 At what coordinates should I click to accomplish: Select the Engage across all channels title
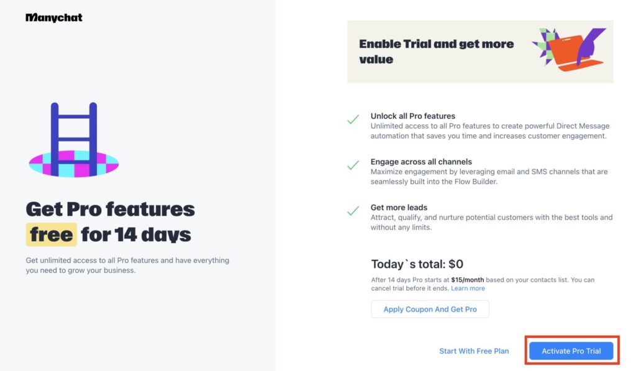click(421, 162)
